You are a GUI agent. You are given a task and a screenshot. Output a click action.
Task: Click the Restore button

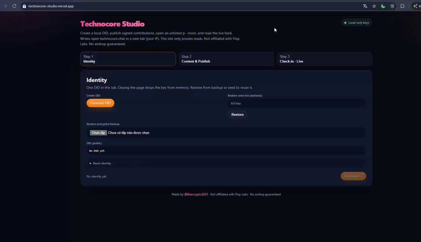[238, 115]
